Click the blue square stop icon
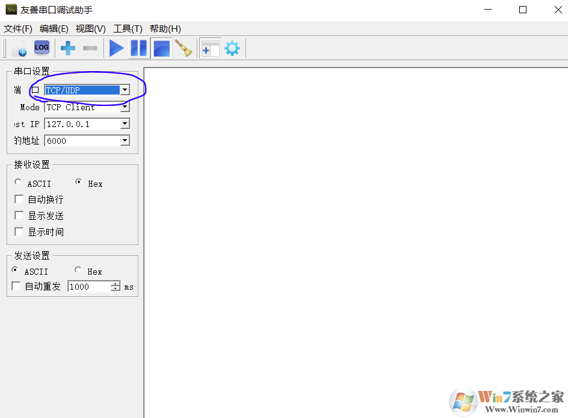 [x=161, y=48]
